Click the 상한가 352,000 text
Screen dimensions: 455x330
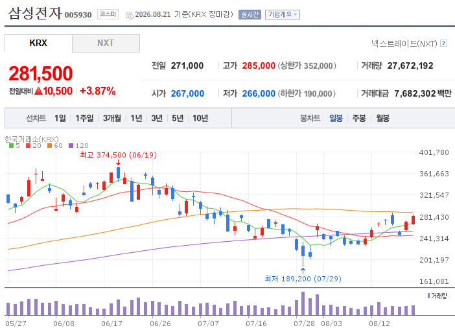coord(307,65)
